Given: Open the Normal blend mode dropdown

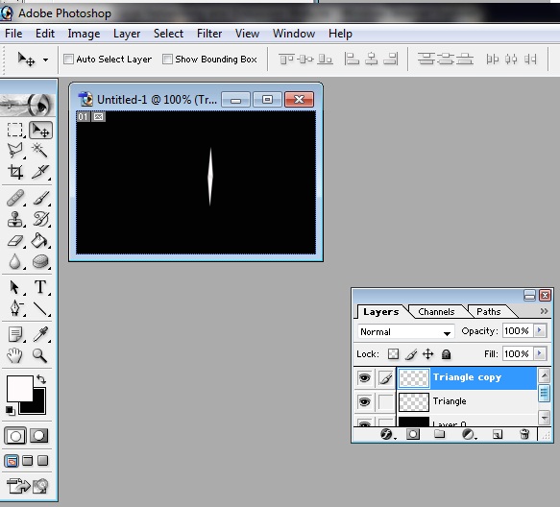Looking at the screenshot, I should pos(406,331).
